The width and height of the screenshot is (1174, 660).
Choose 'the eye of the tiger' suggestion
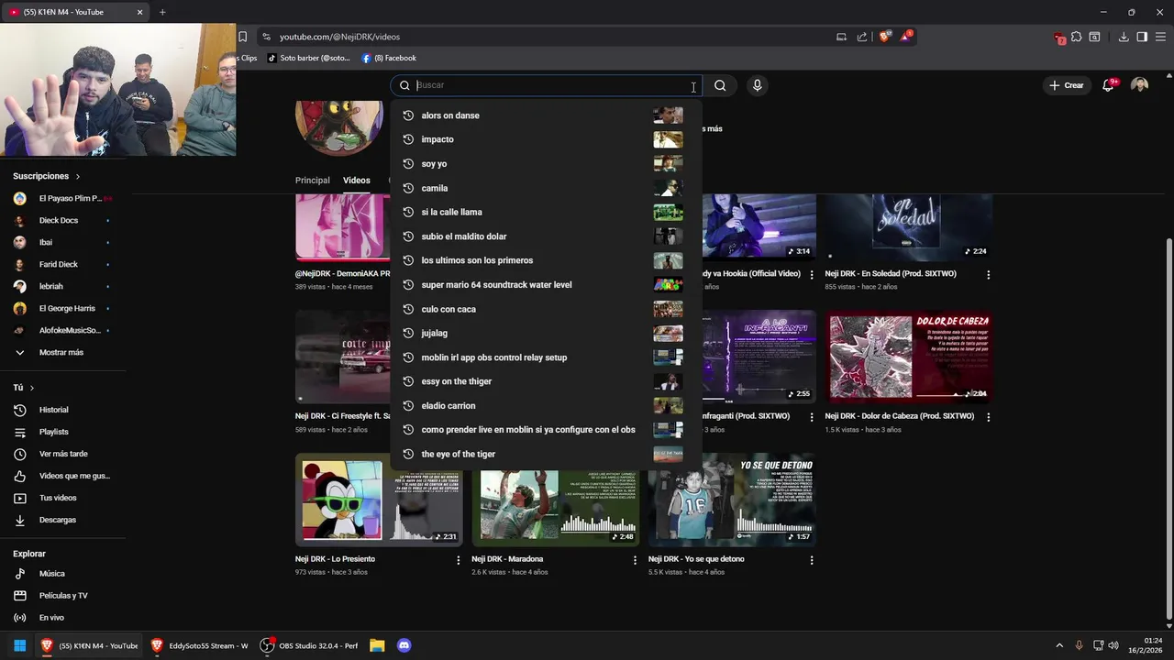pos(546,454)
